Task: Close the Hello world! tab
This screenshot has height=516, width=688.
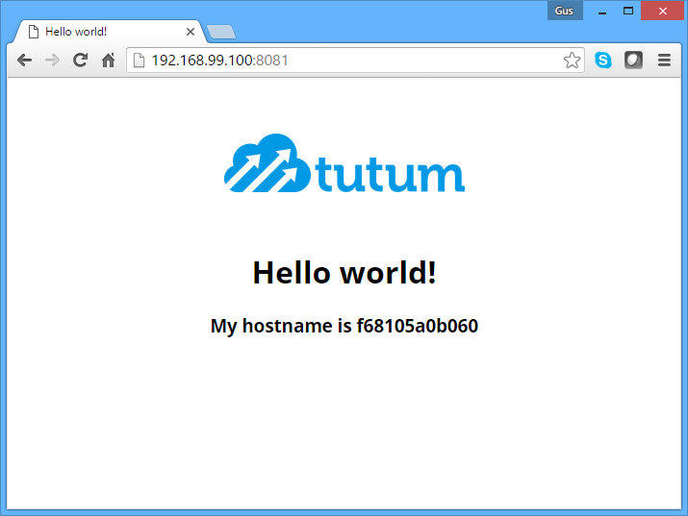Action: tap(191, 32)
